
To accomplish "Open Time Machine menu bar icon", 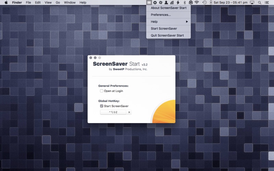I will click(x=204, y=2).
